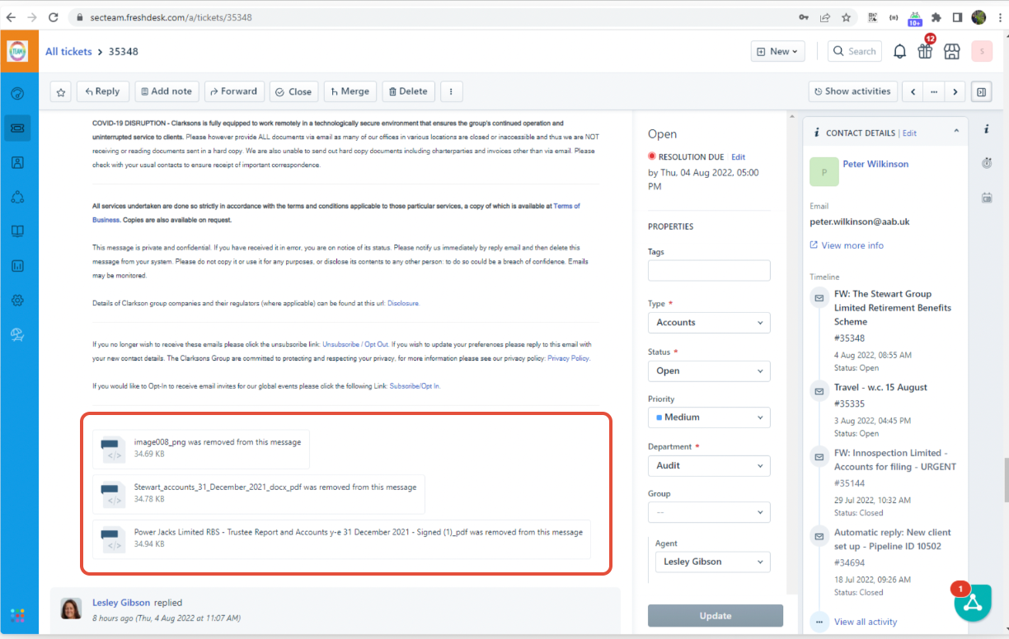Open the marketplace store icon

pos(951,51)
